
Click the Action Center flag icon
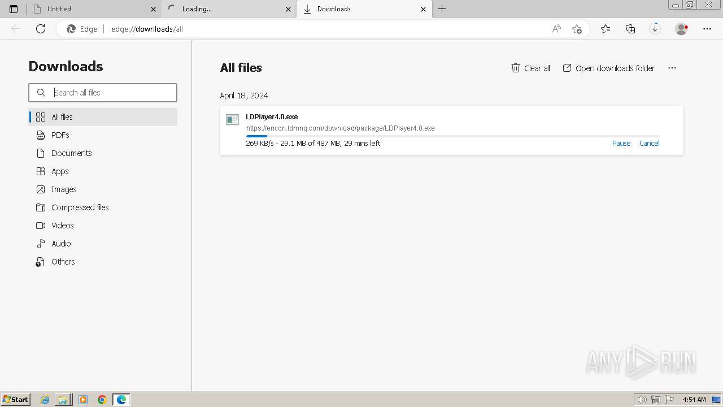(x=669, y=400)
